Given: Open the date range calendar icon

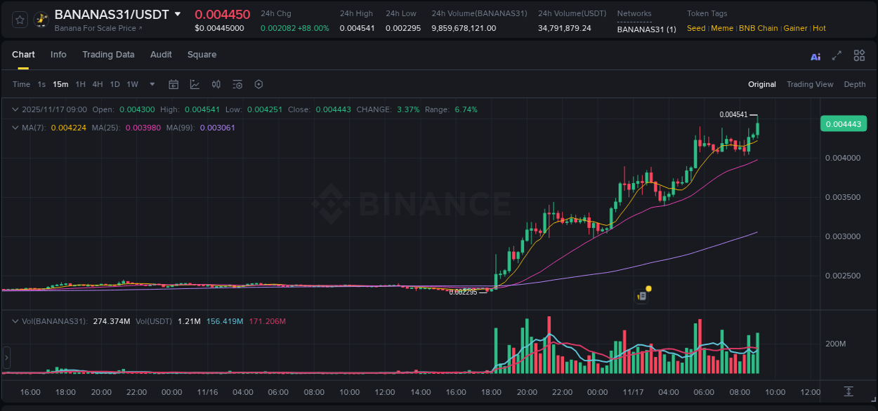Looking at the screenshot, I should [x=173, y=84].
